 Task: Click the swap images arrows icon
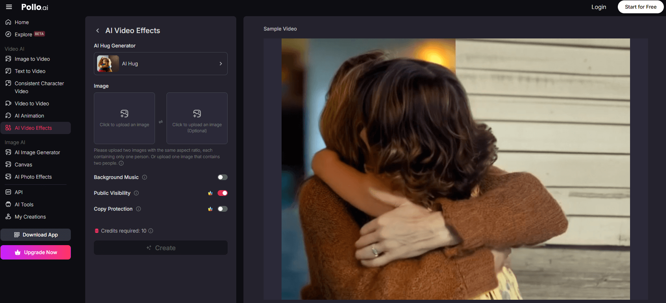point(161,122)
